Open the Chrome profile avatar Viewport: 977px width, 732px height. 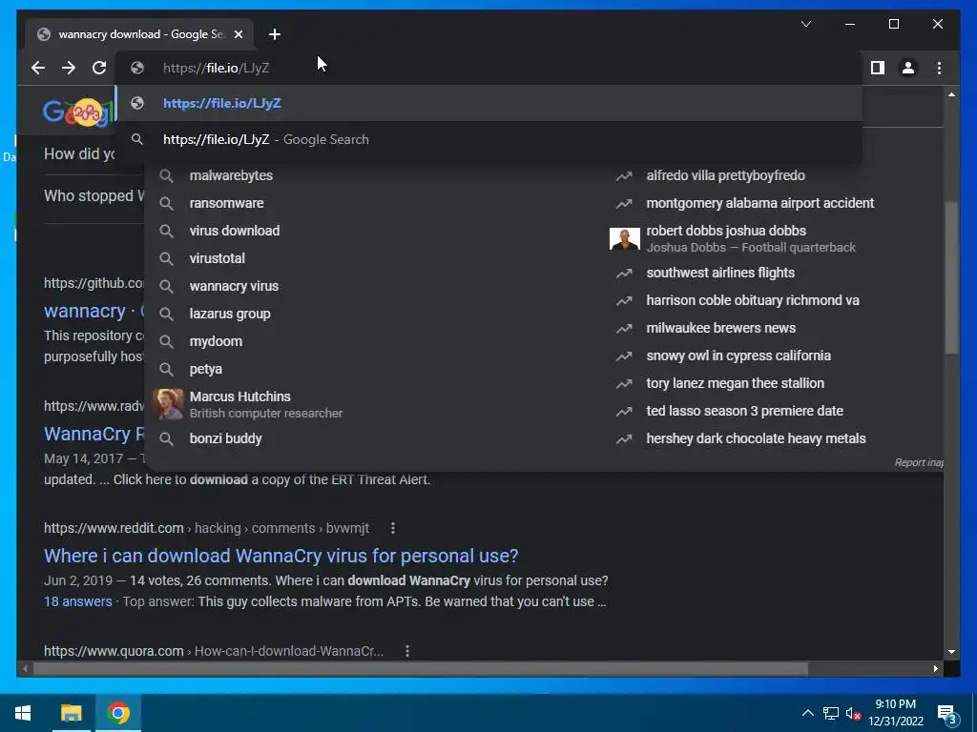pyautogui.click(x=908, y=68)
